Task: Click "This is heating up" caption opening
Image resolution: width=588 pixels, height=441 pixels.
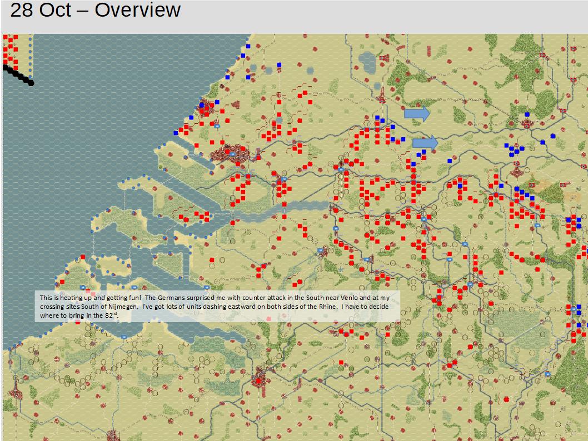Action: pyautogui.click(x=66, y=298)
